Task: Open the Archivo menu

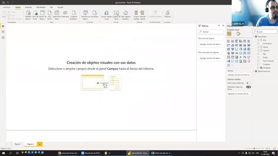Action: (x=7, y=7)
